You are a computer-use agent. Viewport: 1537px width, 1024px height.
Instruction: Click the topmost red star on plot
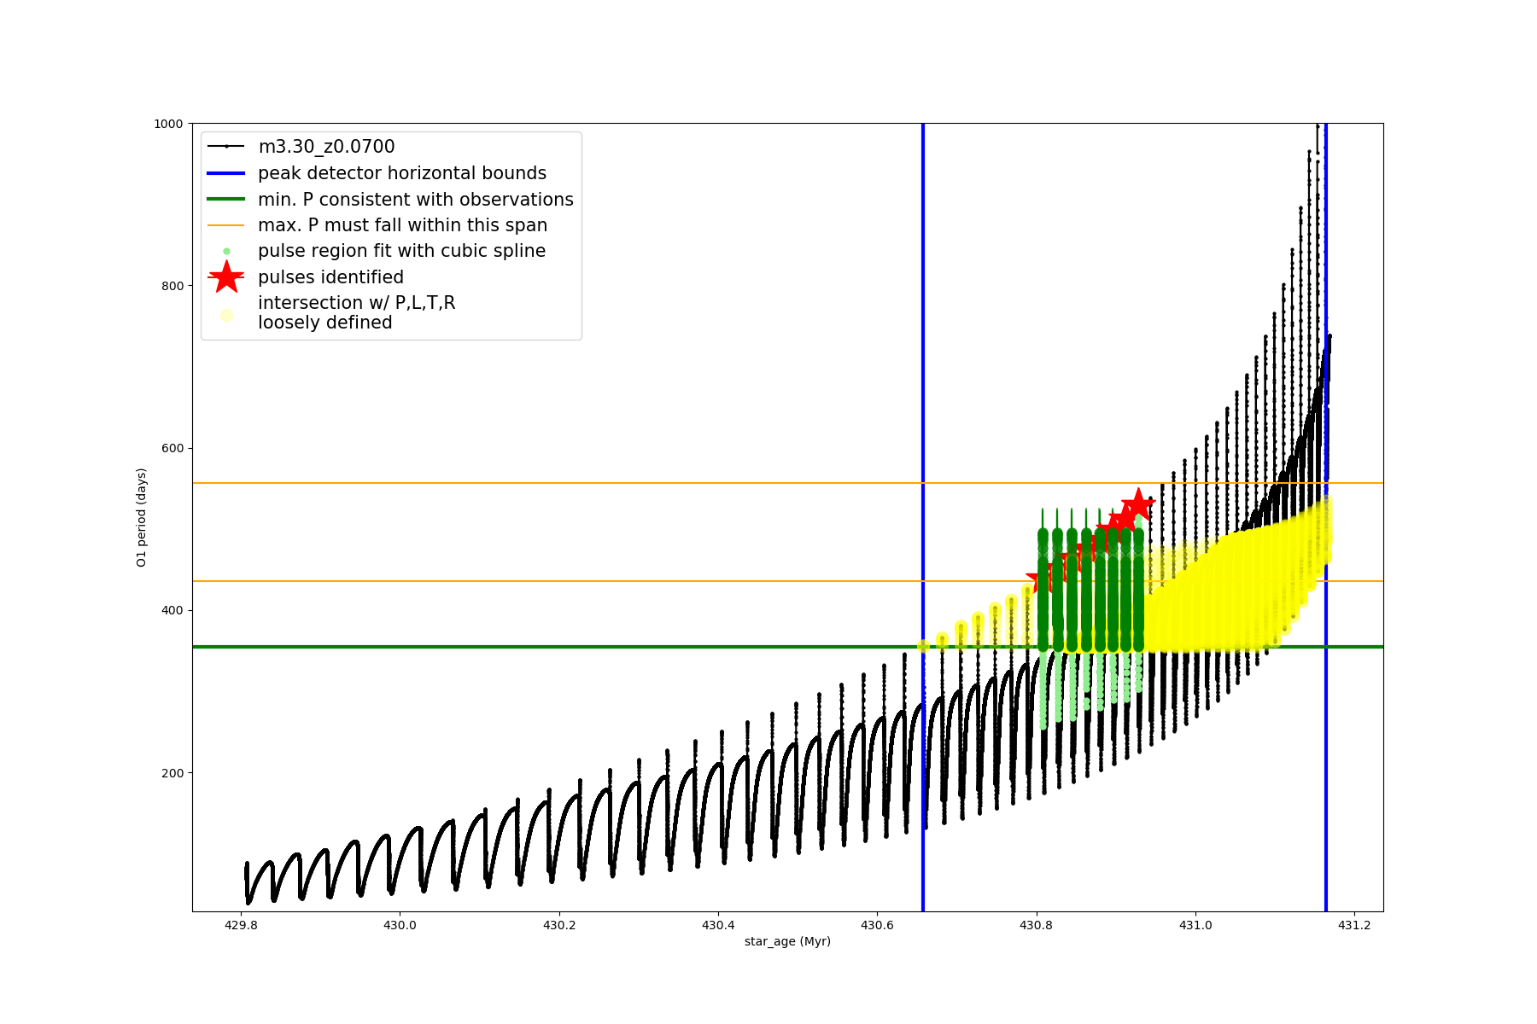pos(1137,504)
